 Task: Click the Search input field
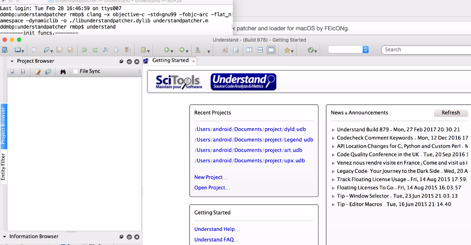click(426, 50)
